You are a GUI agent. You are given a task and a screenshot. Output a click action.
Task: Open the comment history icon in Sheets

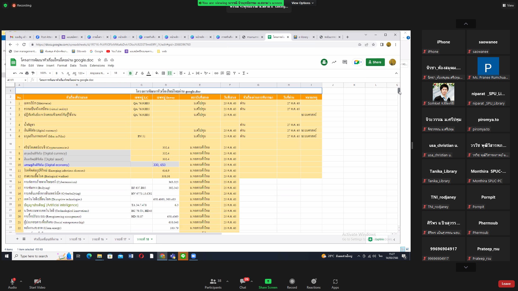(x=345, y=62)
